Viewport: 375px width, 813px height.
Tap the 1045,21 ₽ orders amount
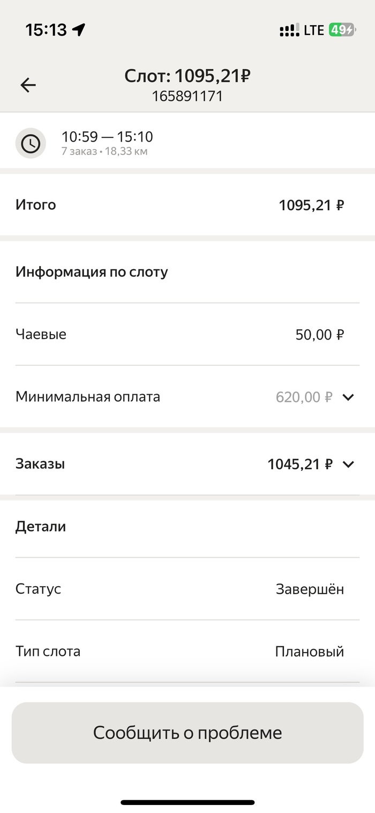click(300, 464)
